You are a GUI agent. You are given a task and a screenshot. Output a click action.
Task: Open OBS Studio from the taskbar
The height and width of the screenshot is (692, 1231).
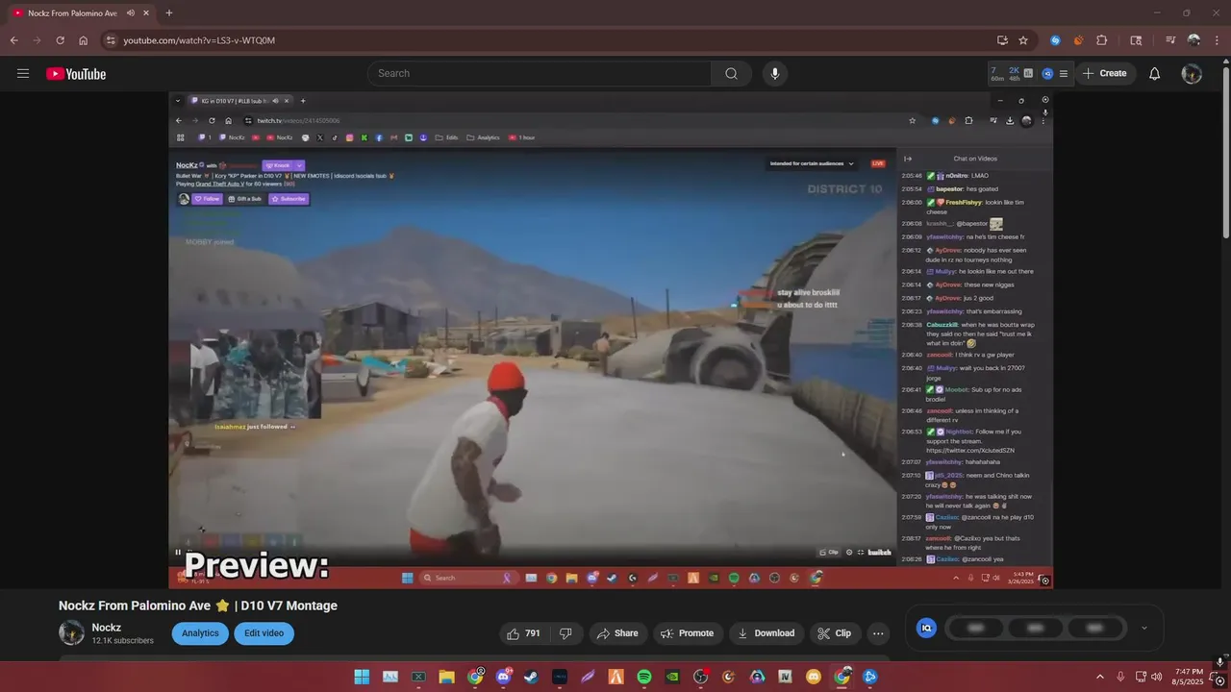[x=701, y=677]
